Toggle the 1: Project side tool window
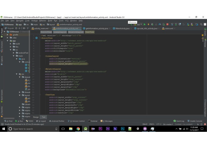The height and width of the screenshot is (147, 207). pyautogui.click(x=2, y=33)
